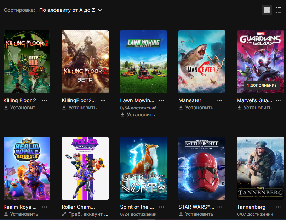Click download icon under Maneater
This screenshot has height=220, width=286.
pos(181,108)
